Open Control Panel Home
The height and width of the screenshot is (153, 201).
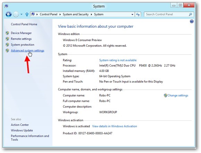24,24
